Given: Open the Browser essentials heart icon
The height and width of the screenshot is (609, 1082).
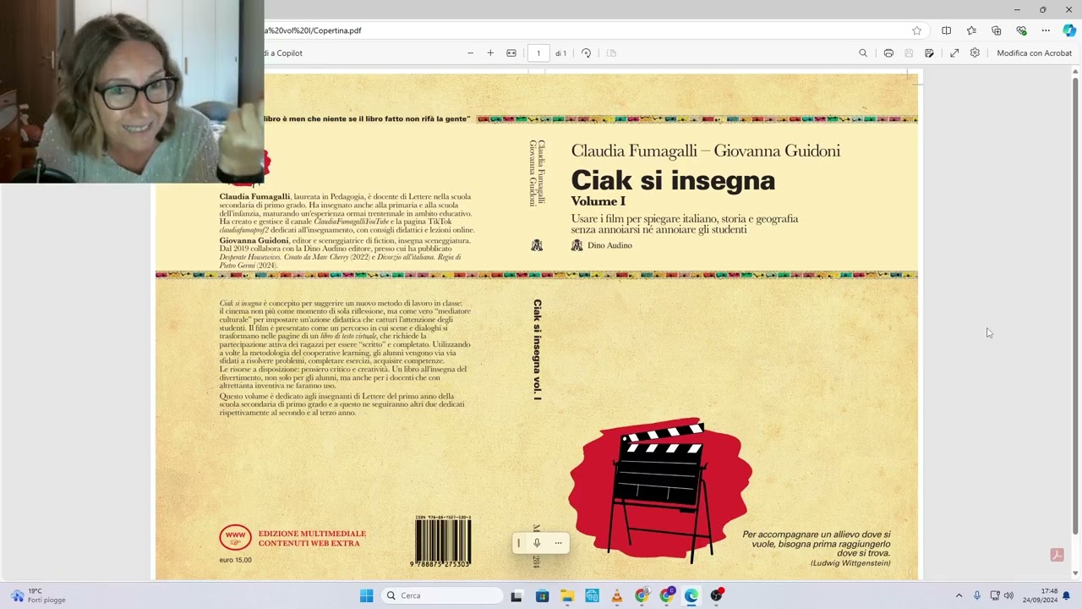Looking at the screenshot, I should [1021, 30].
